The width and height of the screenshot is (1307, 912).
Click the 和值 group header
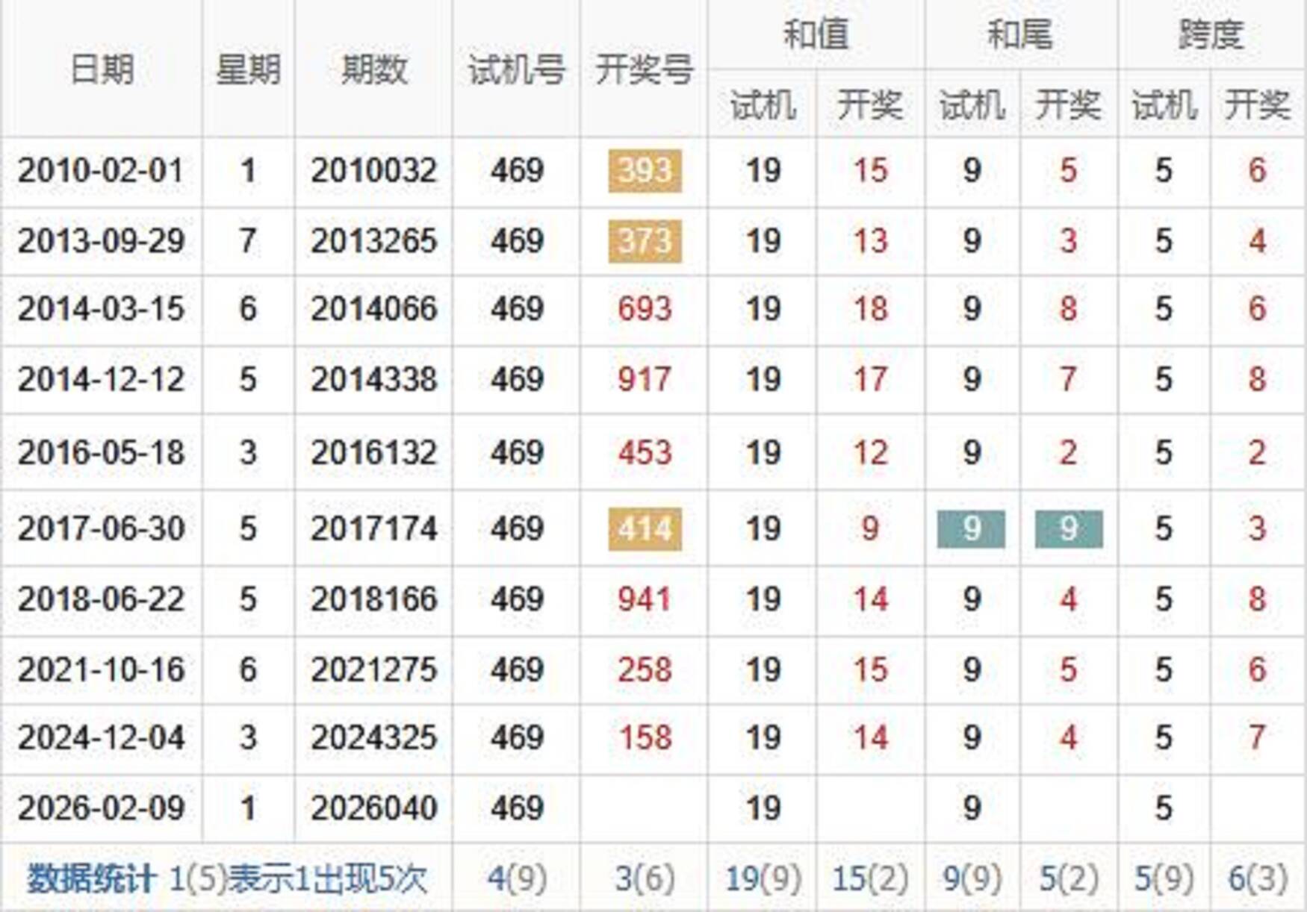816,34
